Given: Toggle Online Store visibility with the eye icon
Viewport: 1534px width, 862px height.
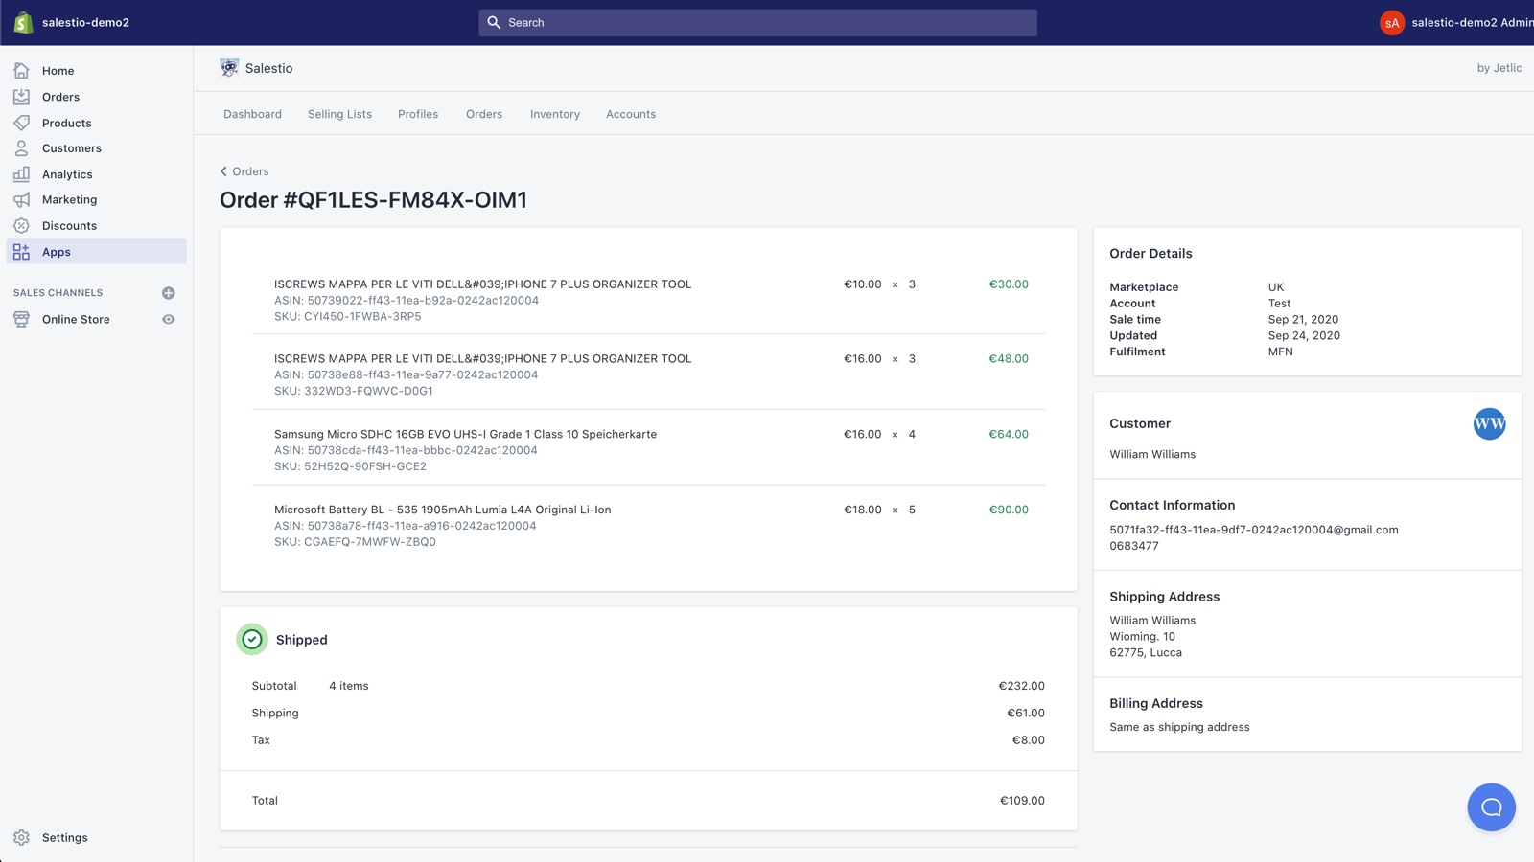Looking at the screenshot, I should click(168, 319).
